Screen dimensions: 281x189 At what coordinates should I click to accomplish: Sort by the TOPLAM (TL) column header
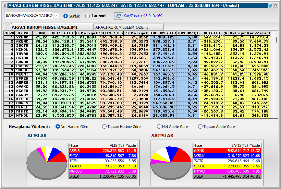[163, 33]
